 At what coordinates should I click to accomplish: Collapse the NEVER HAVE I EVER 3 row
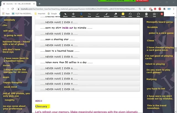(x=87, y=34)
